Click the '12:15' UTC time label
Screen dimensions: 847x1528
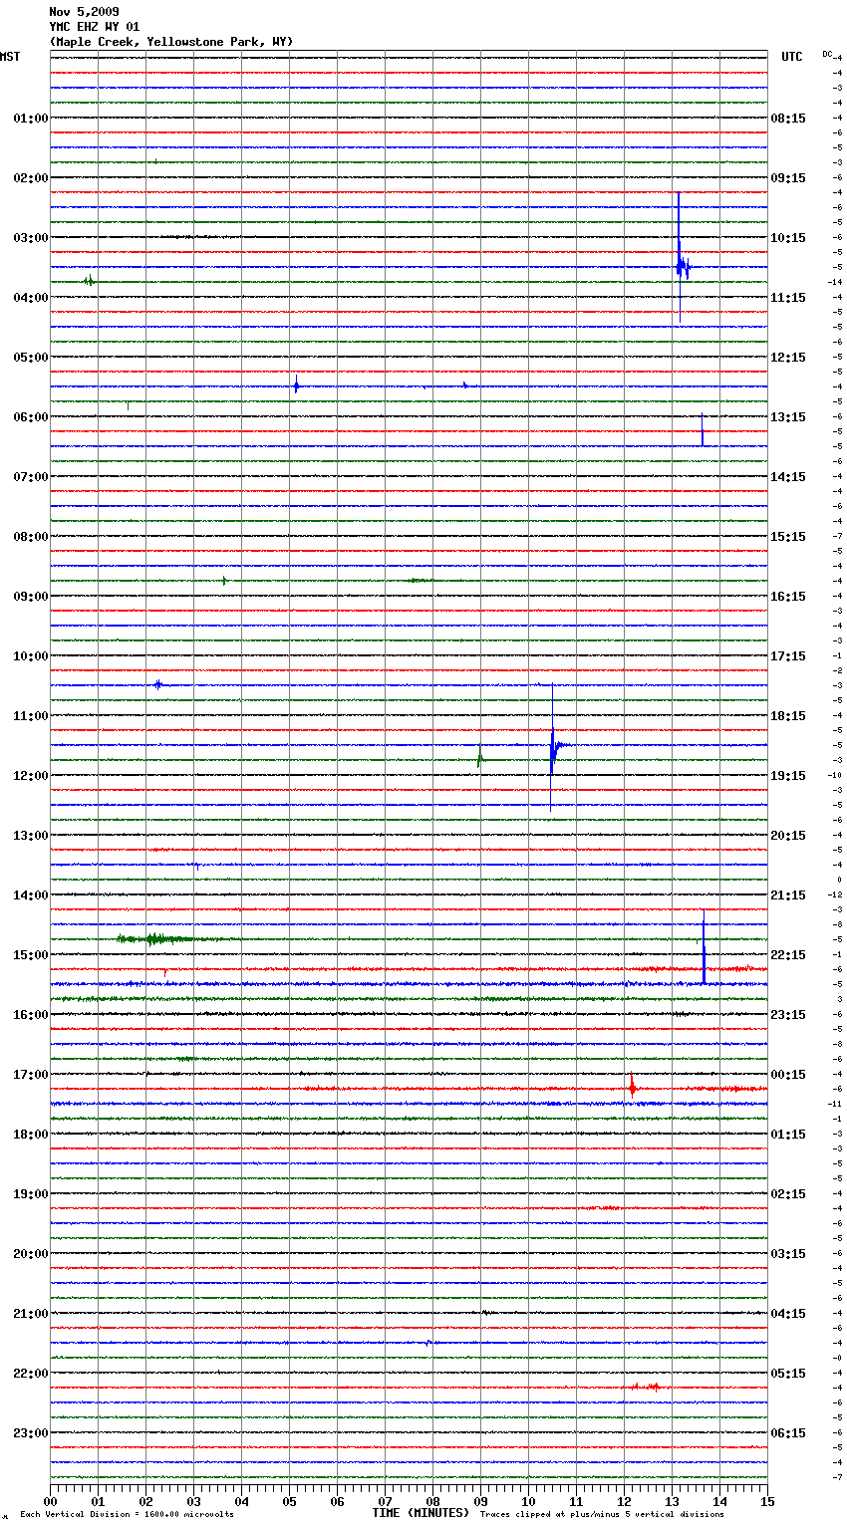(788, 358)
